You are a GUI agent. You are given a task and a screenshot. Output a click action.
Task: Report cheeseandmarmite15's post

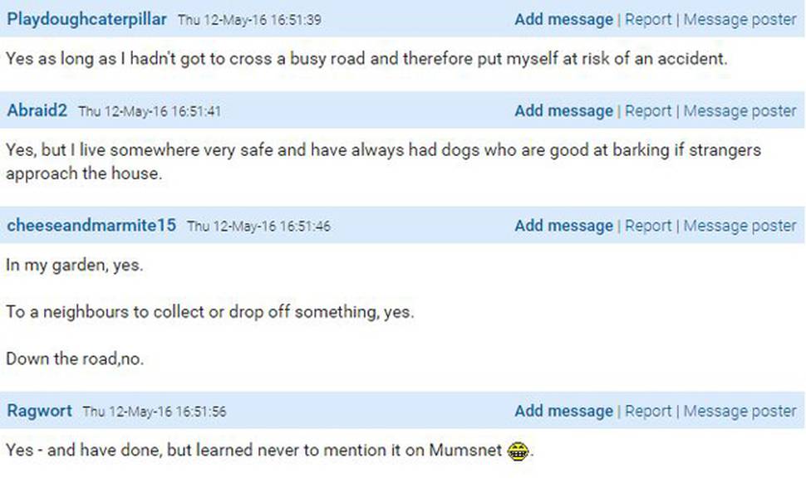point(648,226)
